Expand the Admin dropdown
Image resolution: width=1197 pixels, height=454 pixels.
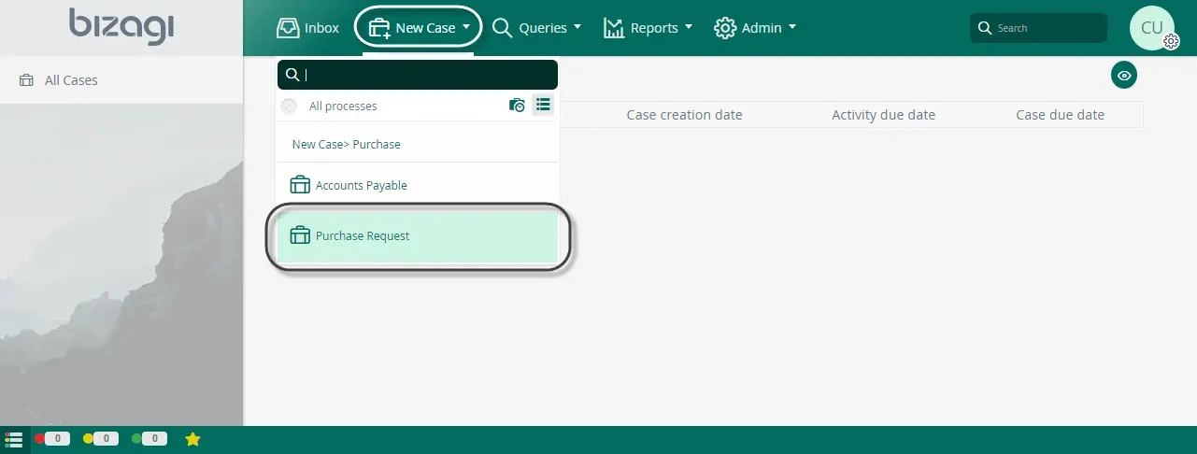[755, 28]
